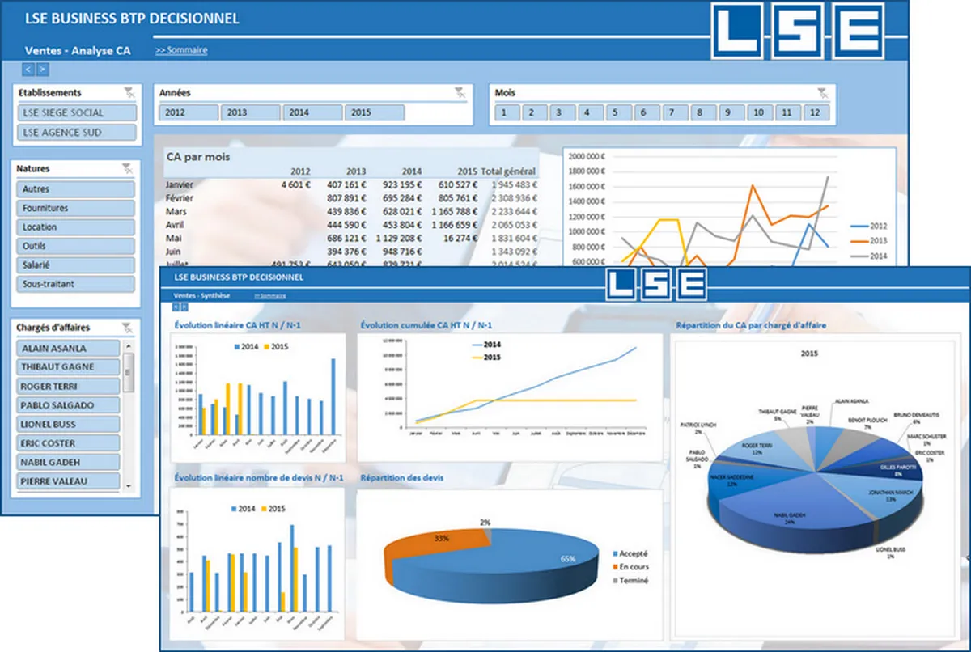Select month 6 in Mois slicer
This screenshot has height=652, width=971.
(646, 112)
